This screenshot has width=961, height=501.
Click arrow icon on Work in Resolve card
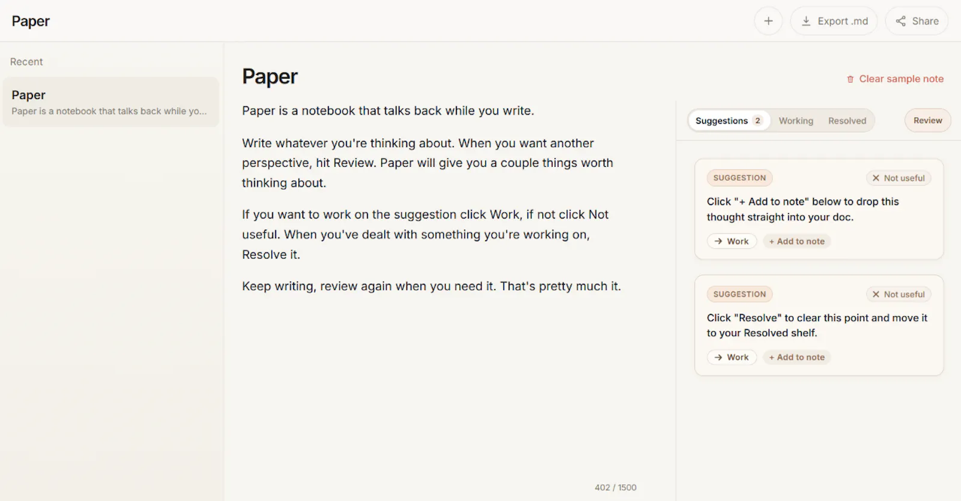[718, 357]
